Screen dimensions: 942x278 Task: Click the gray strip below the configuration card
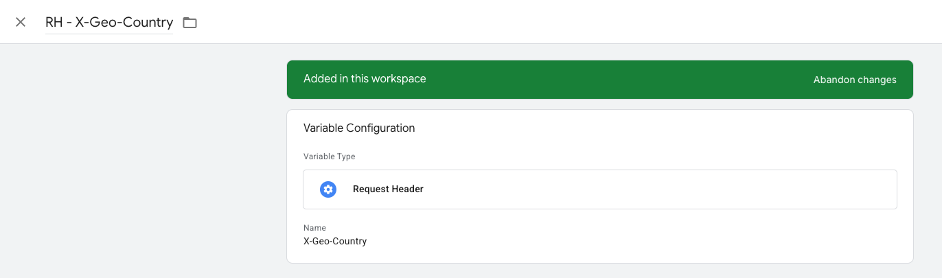[599, 270]
